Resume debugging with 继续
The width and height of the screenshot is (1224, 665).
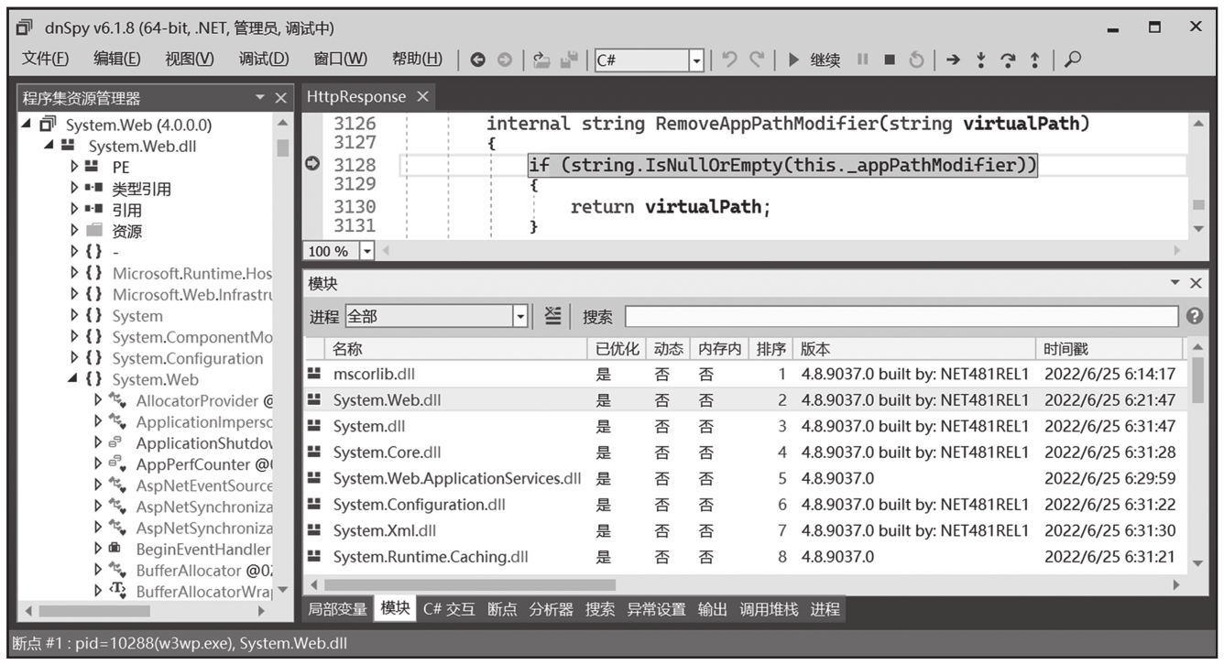point(814,60)
